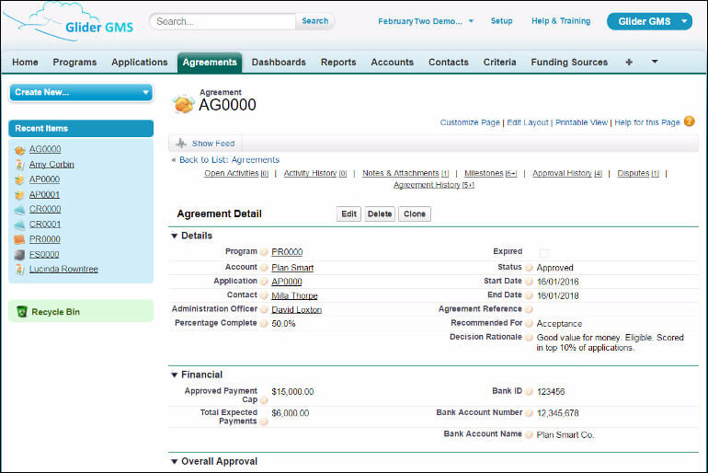The width and height of the screenshot is (708, 473).
Task: Toggle the Expired checkbox
Action: pyautogui.click(x=543, y=252)
